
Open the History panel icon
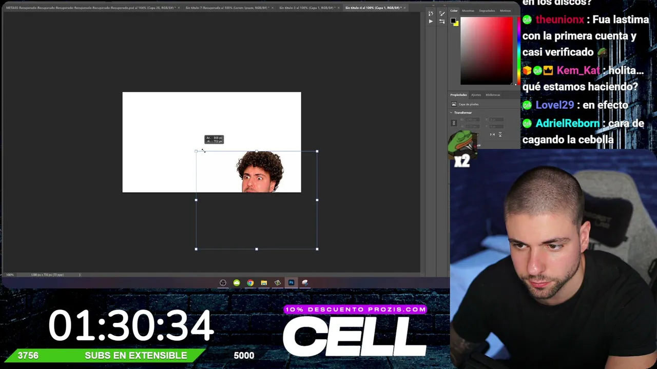tap(431, 13)
